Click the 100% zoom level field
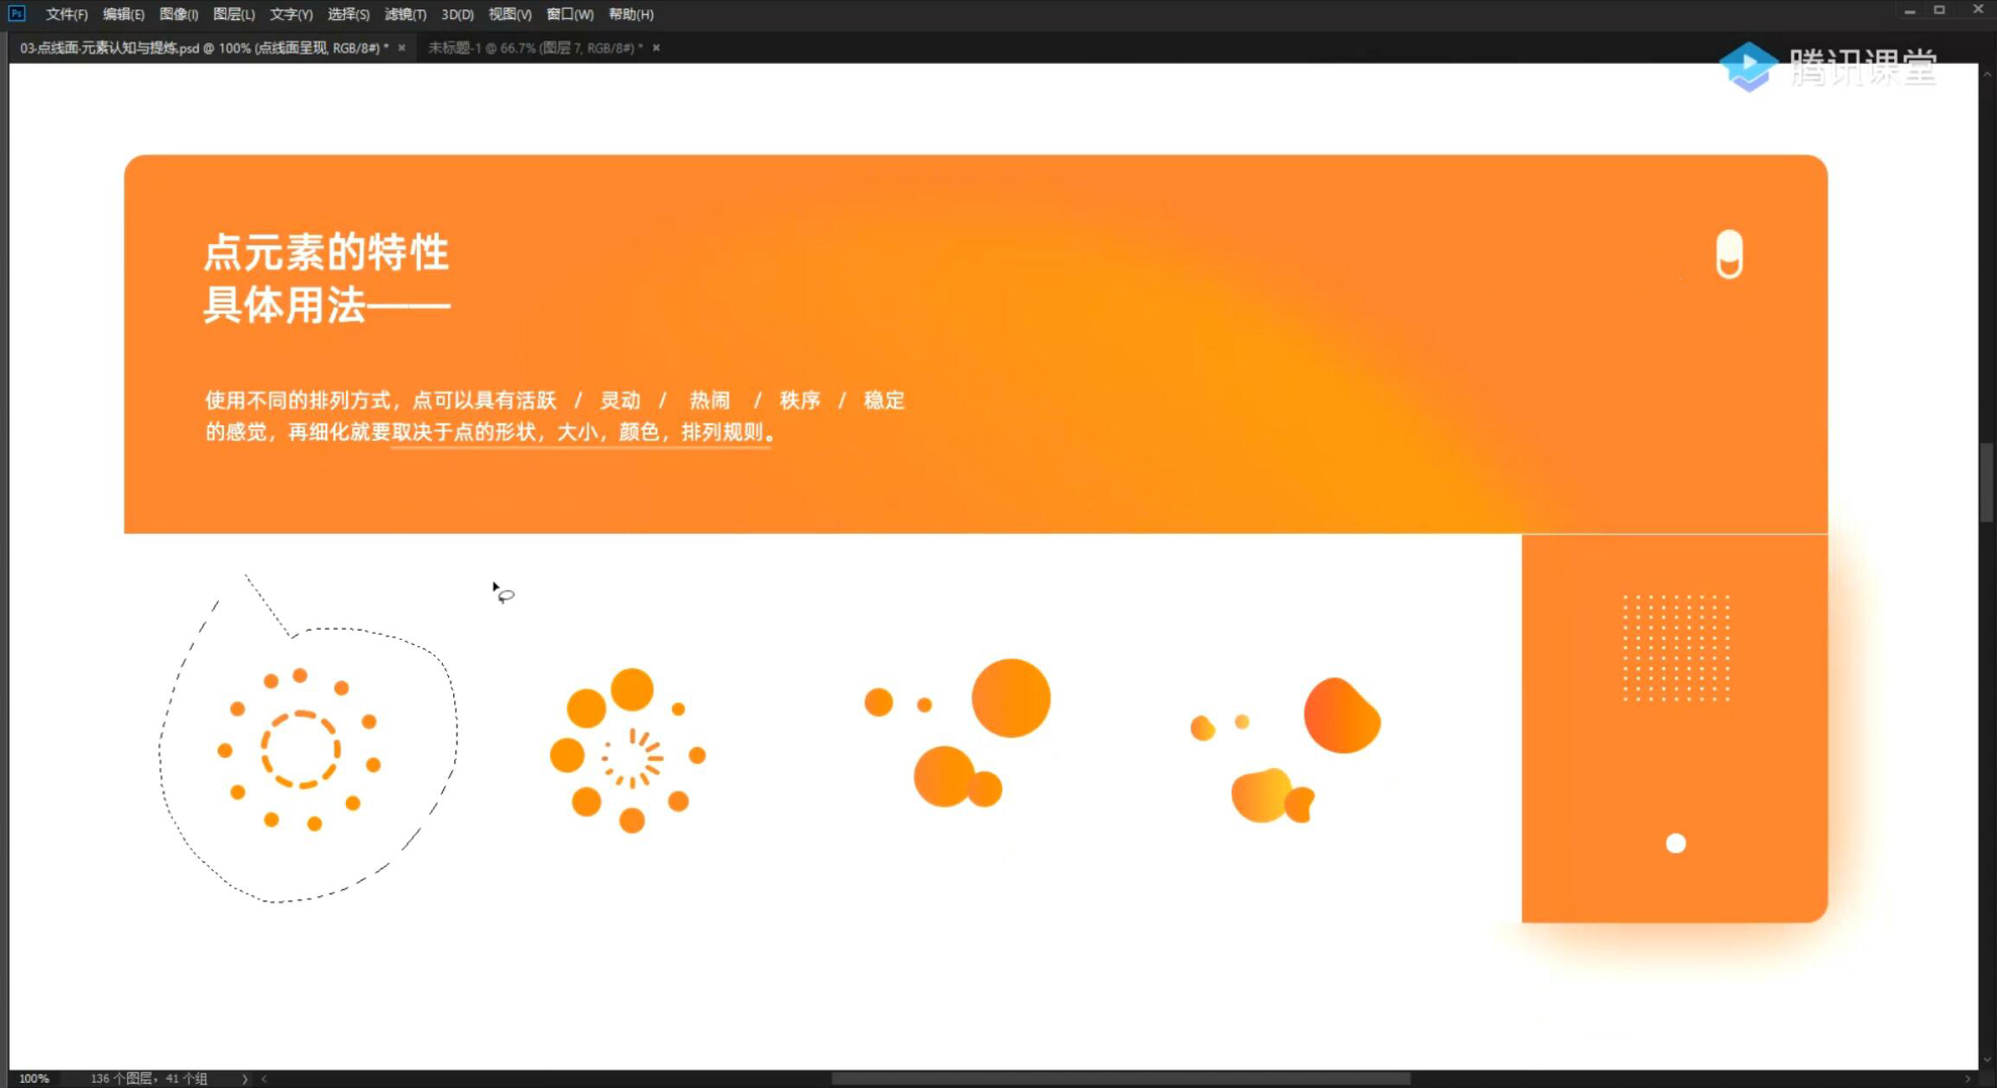 (x=35, y=1078)
